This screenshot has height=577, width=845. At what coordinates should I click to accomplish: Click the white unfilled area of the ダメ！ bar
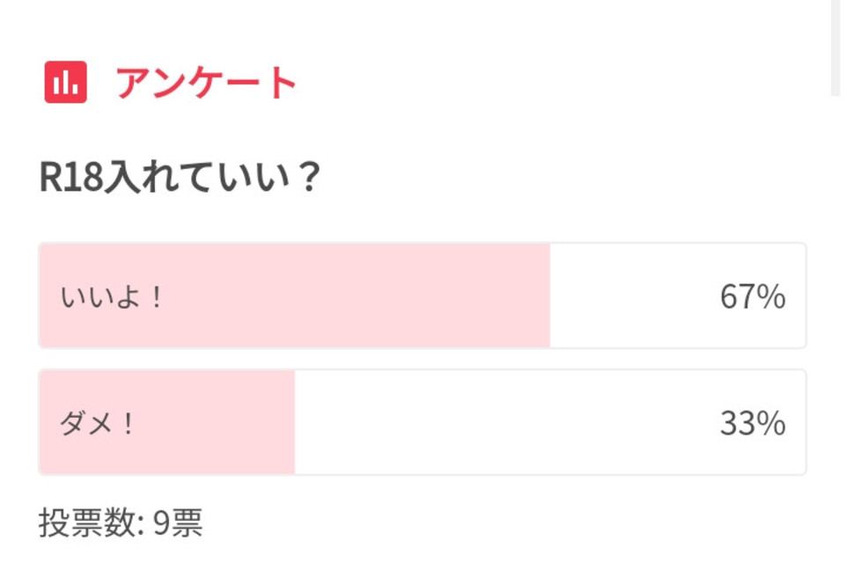[549, 422]
